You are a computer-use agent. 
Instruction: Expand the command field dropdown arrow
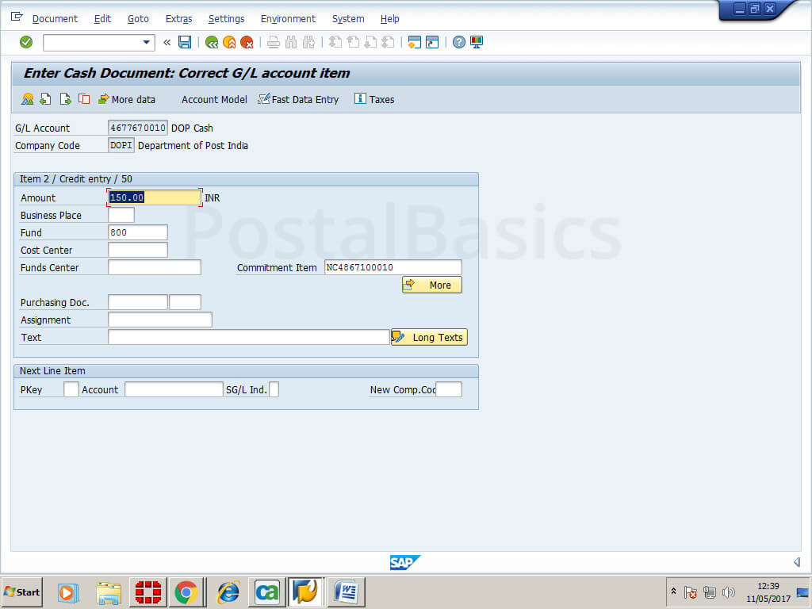[146, 42]
